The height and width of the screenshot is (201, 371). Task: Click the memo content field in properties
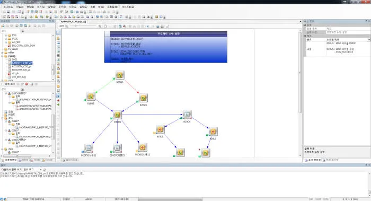[x=348, y=49]
